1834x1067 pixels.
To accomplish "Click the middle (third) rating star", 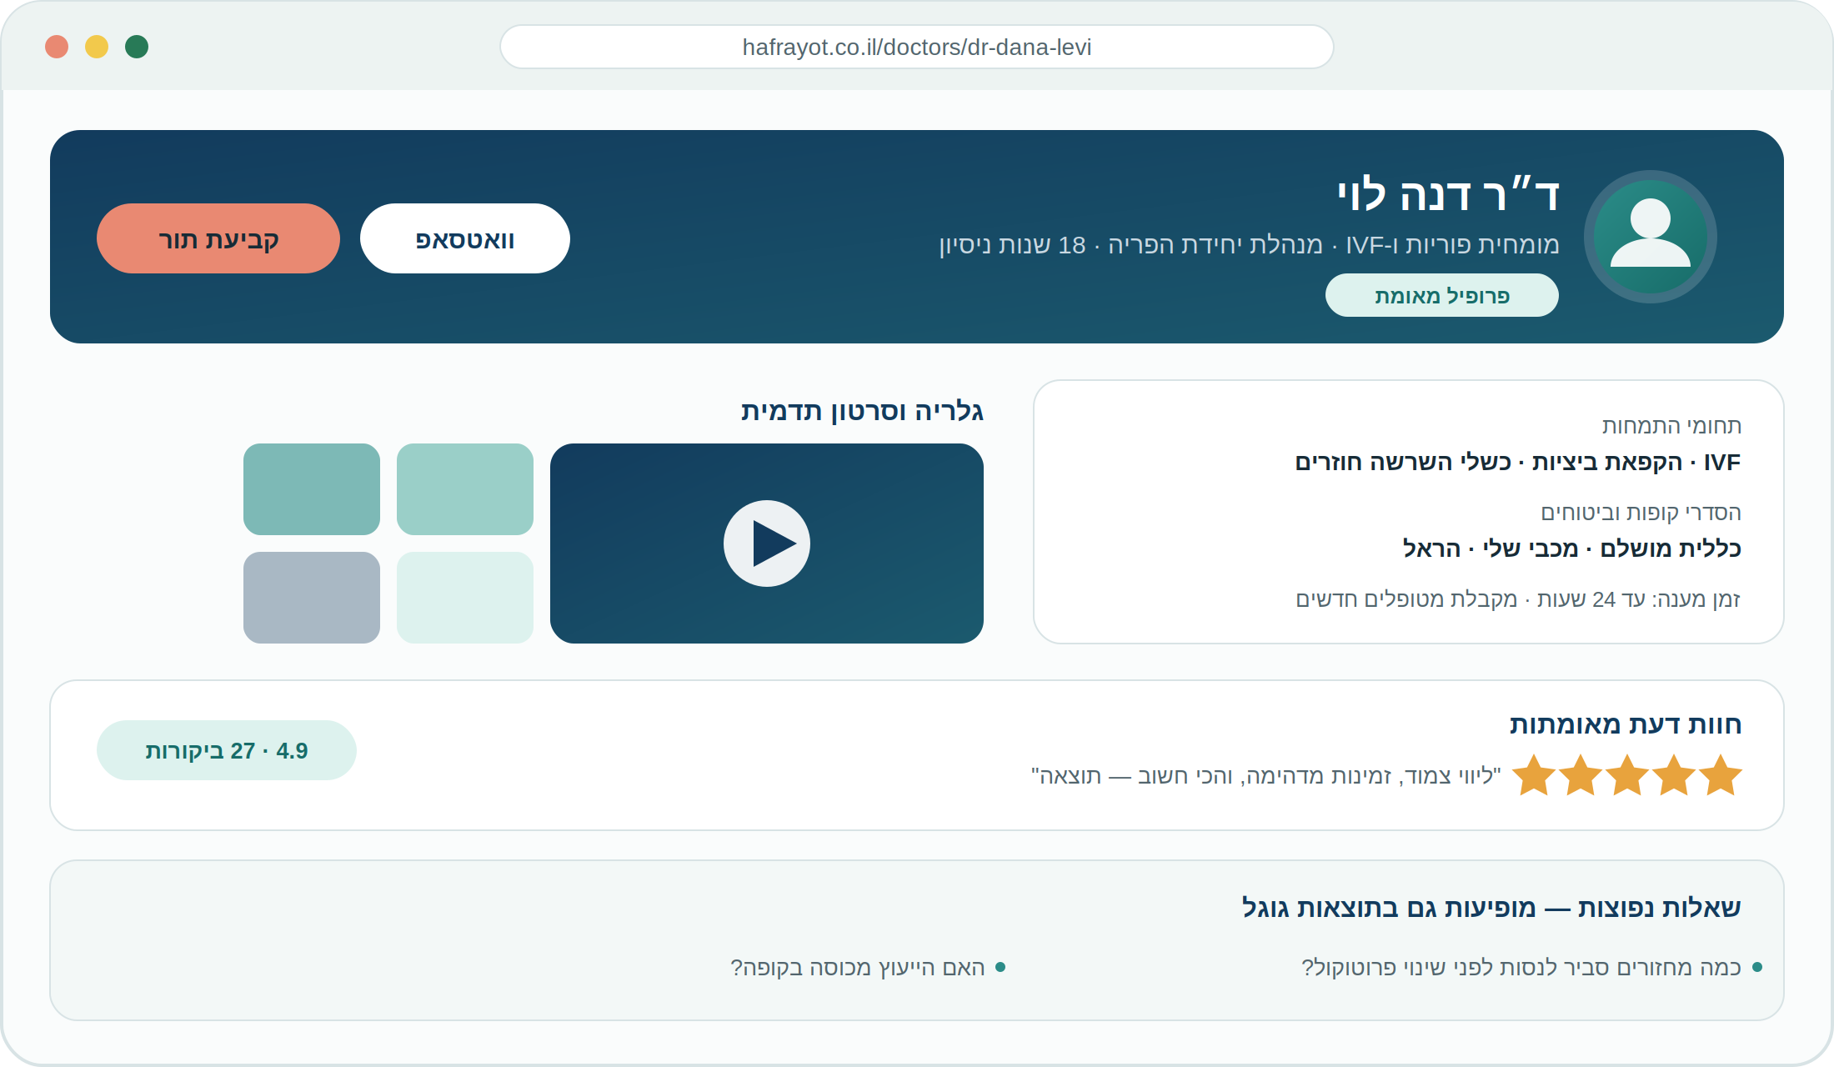I will pos(1627,775).
